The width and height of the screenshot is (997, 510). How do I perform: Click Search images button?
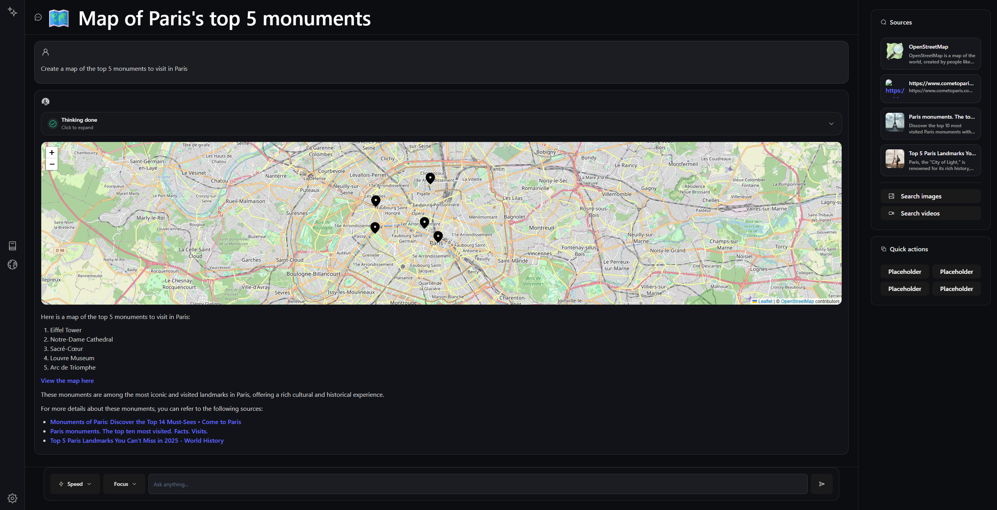[x=930, y=196]
